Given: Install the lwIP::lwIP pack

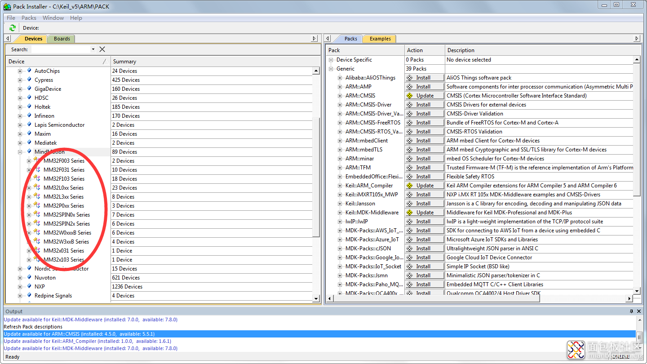Looking at the screenshot, I should 424,222.
